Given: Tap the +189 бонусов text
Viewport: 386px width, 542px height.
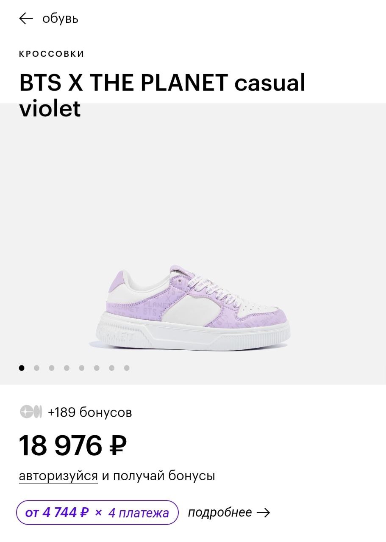Looking at the screenshot, I should point(90,412).
